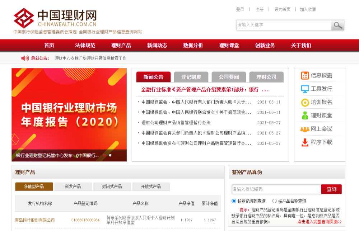Open 点击进入完整查询页面 link
359x231 pixels.
point(320,222)
